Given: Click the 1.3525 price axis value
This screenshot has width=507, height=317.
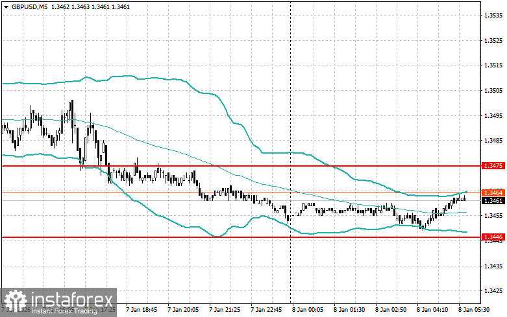Looking at the screenshot, I should pyautogui.click(x=493, y=40).
